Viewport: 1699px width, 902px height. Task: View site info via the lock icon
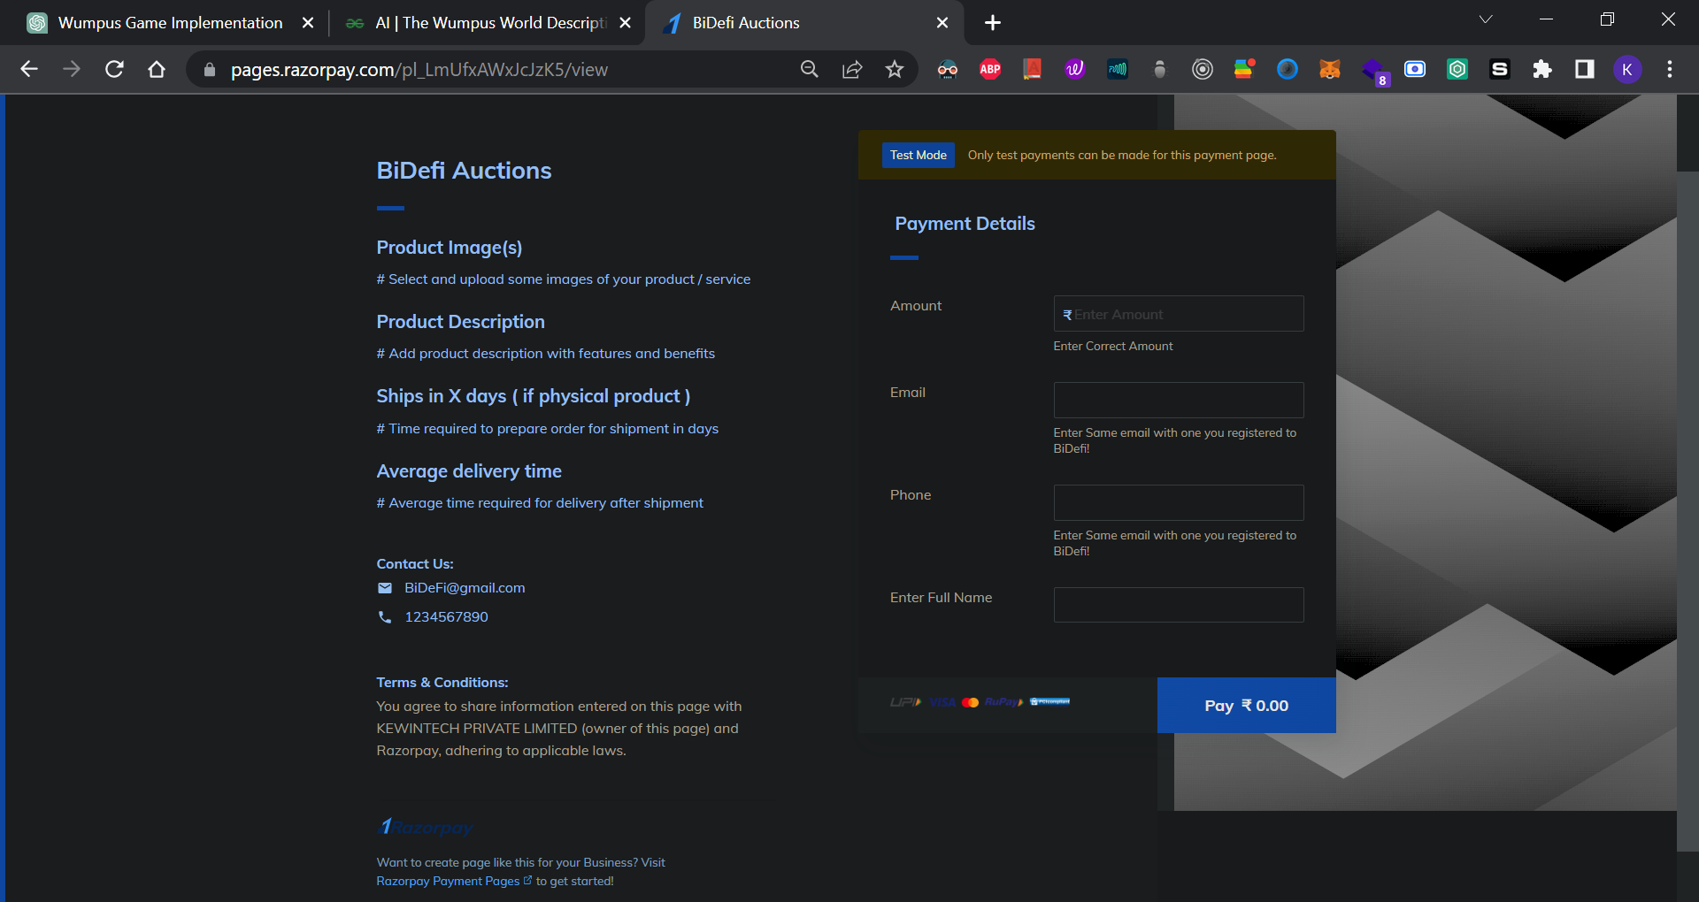[x=210, y=70]
